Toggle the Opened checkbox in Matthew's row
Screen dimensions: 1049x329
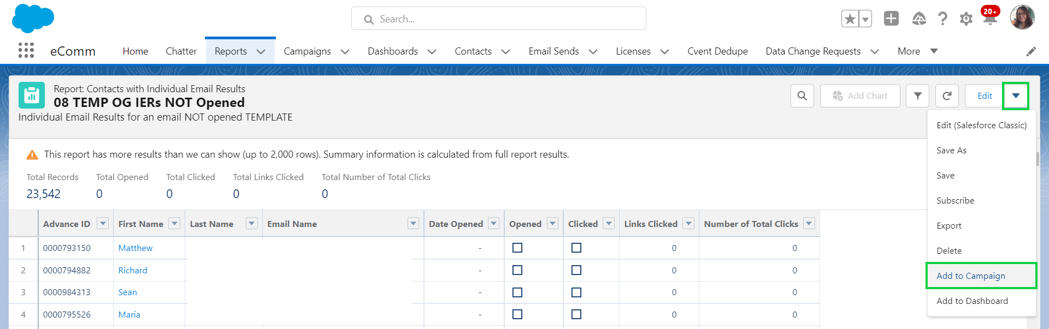tap(517, 248)
